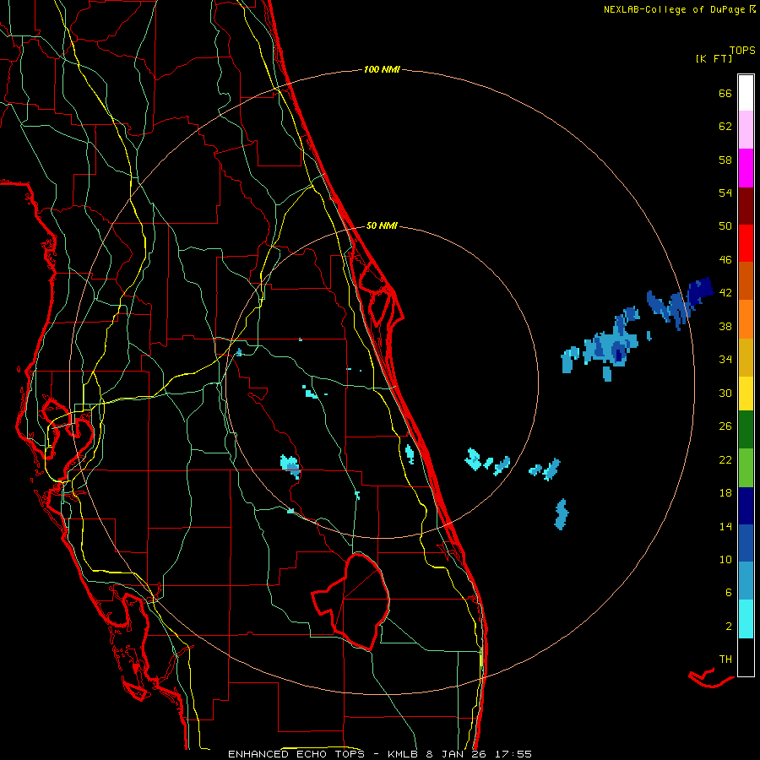Image resolution: width=760 pixels, height=760 pixels.
Task: Click the navy blue legend swatch
Action: (x=746, y=506)
